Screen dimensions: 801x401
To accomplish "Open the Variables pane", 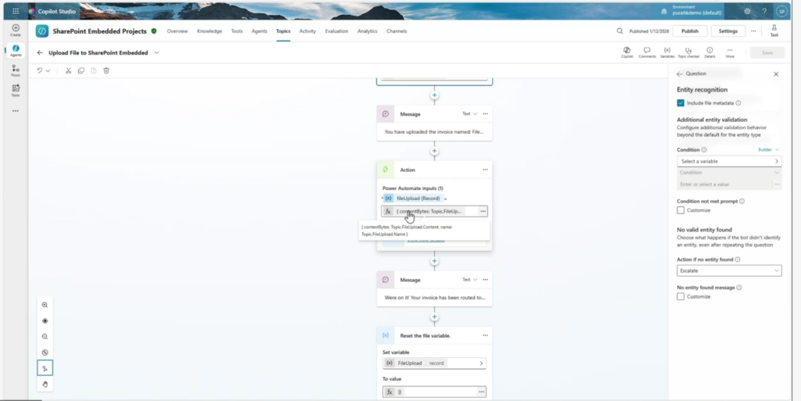I will (667, 52).
